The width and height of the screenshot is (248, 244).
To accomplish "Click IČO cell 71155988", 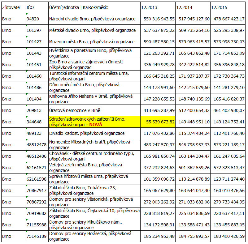I will coord(37,225).
